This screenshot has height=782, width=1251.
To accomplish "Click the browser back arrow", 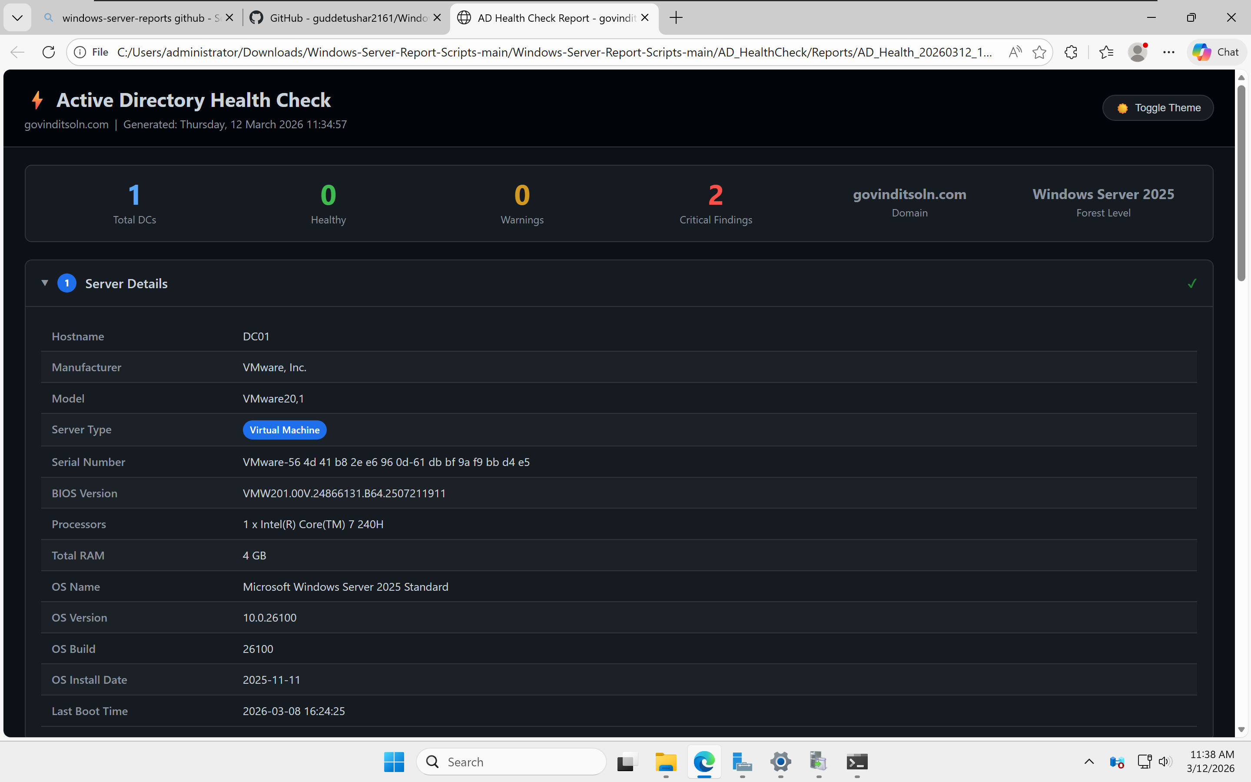I will coord(17,52).
